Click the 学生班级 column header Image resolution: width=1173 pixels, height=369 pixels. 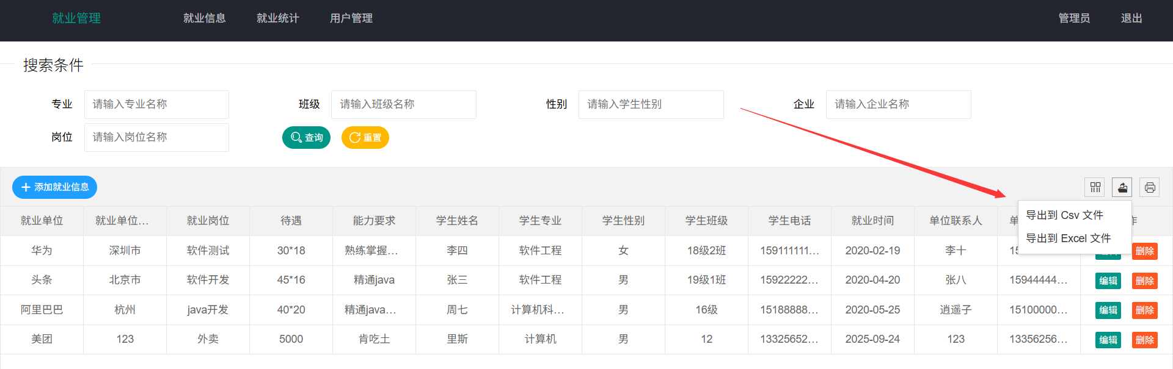tap(707, 221)
